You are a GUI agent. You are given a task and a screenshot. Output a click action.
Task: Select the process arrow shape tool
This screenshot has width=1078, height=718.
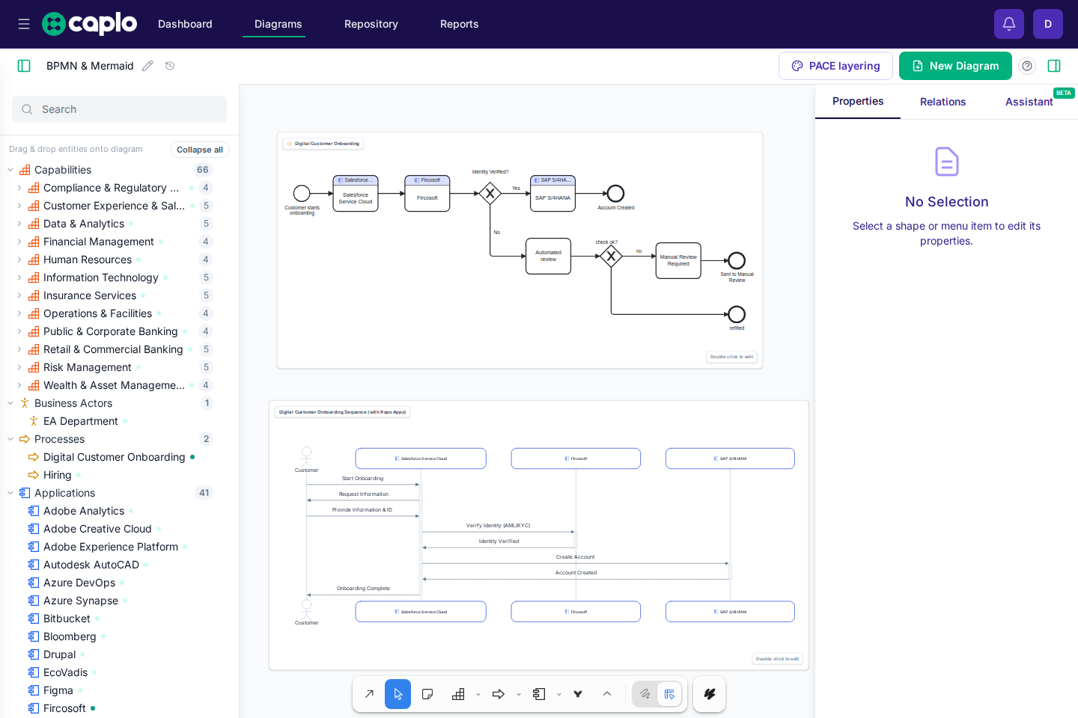pyautogui.click(x=499, y=694)
